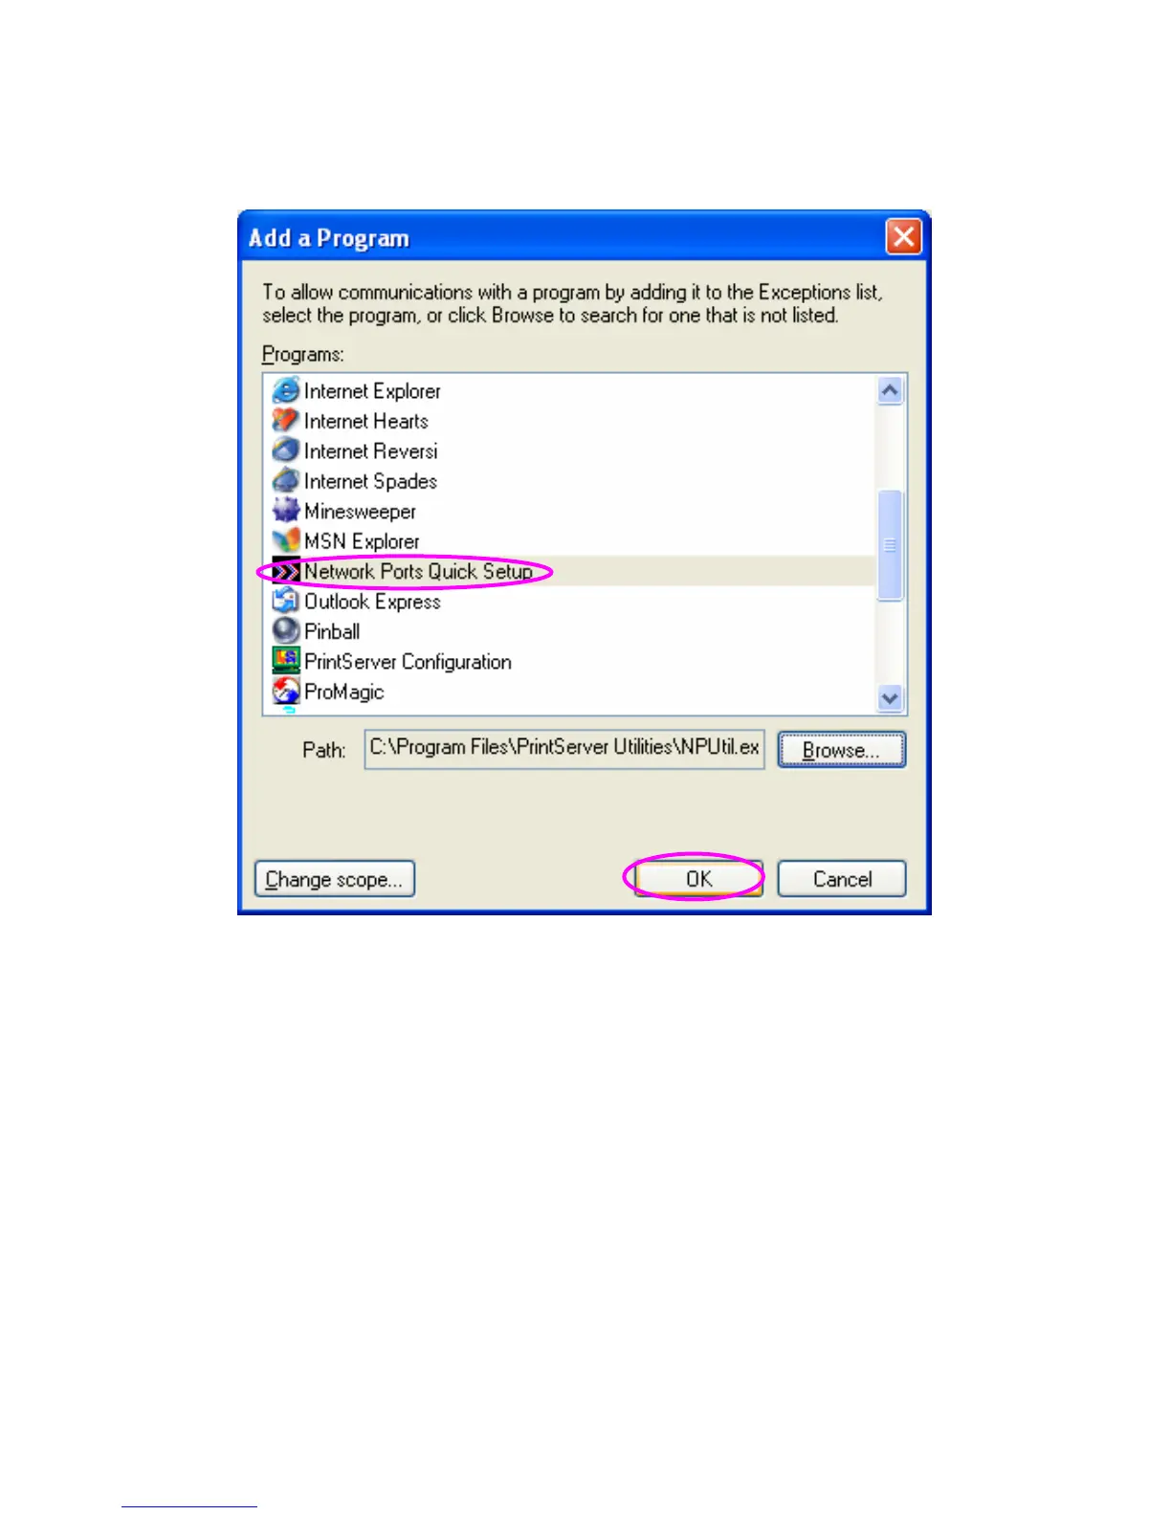Choose the Pinball icon

(286, 631)
